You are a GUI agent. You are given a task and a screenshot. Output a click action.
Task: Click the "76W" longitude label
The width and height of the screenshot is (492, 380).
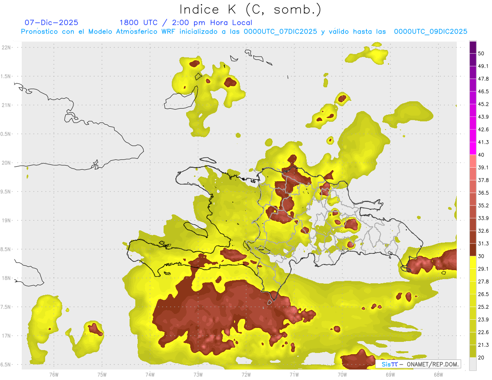point(54,374)
